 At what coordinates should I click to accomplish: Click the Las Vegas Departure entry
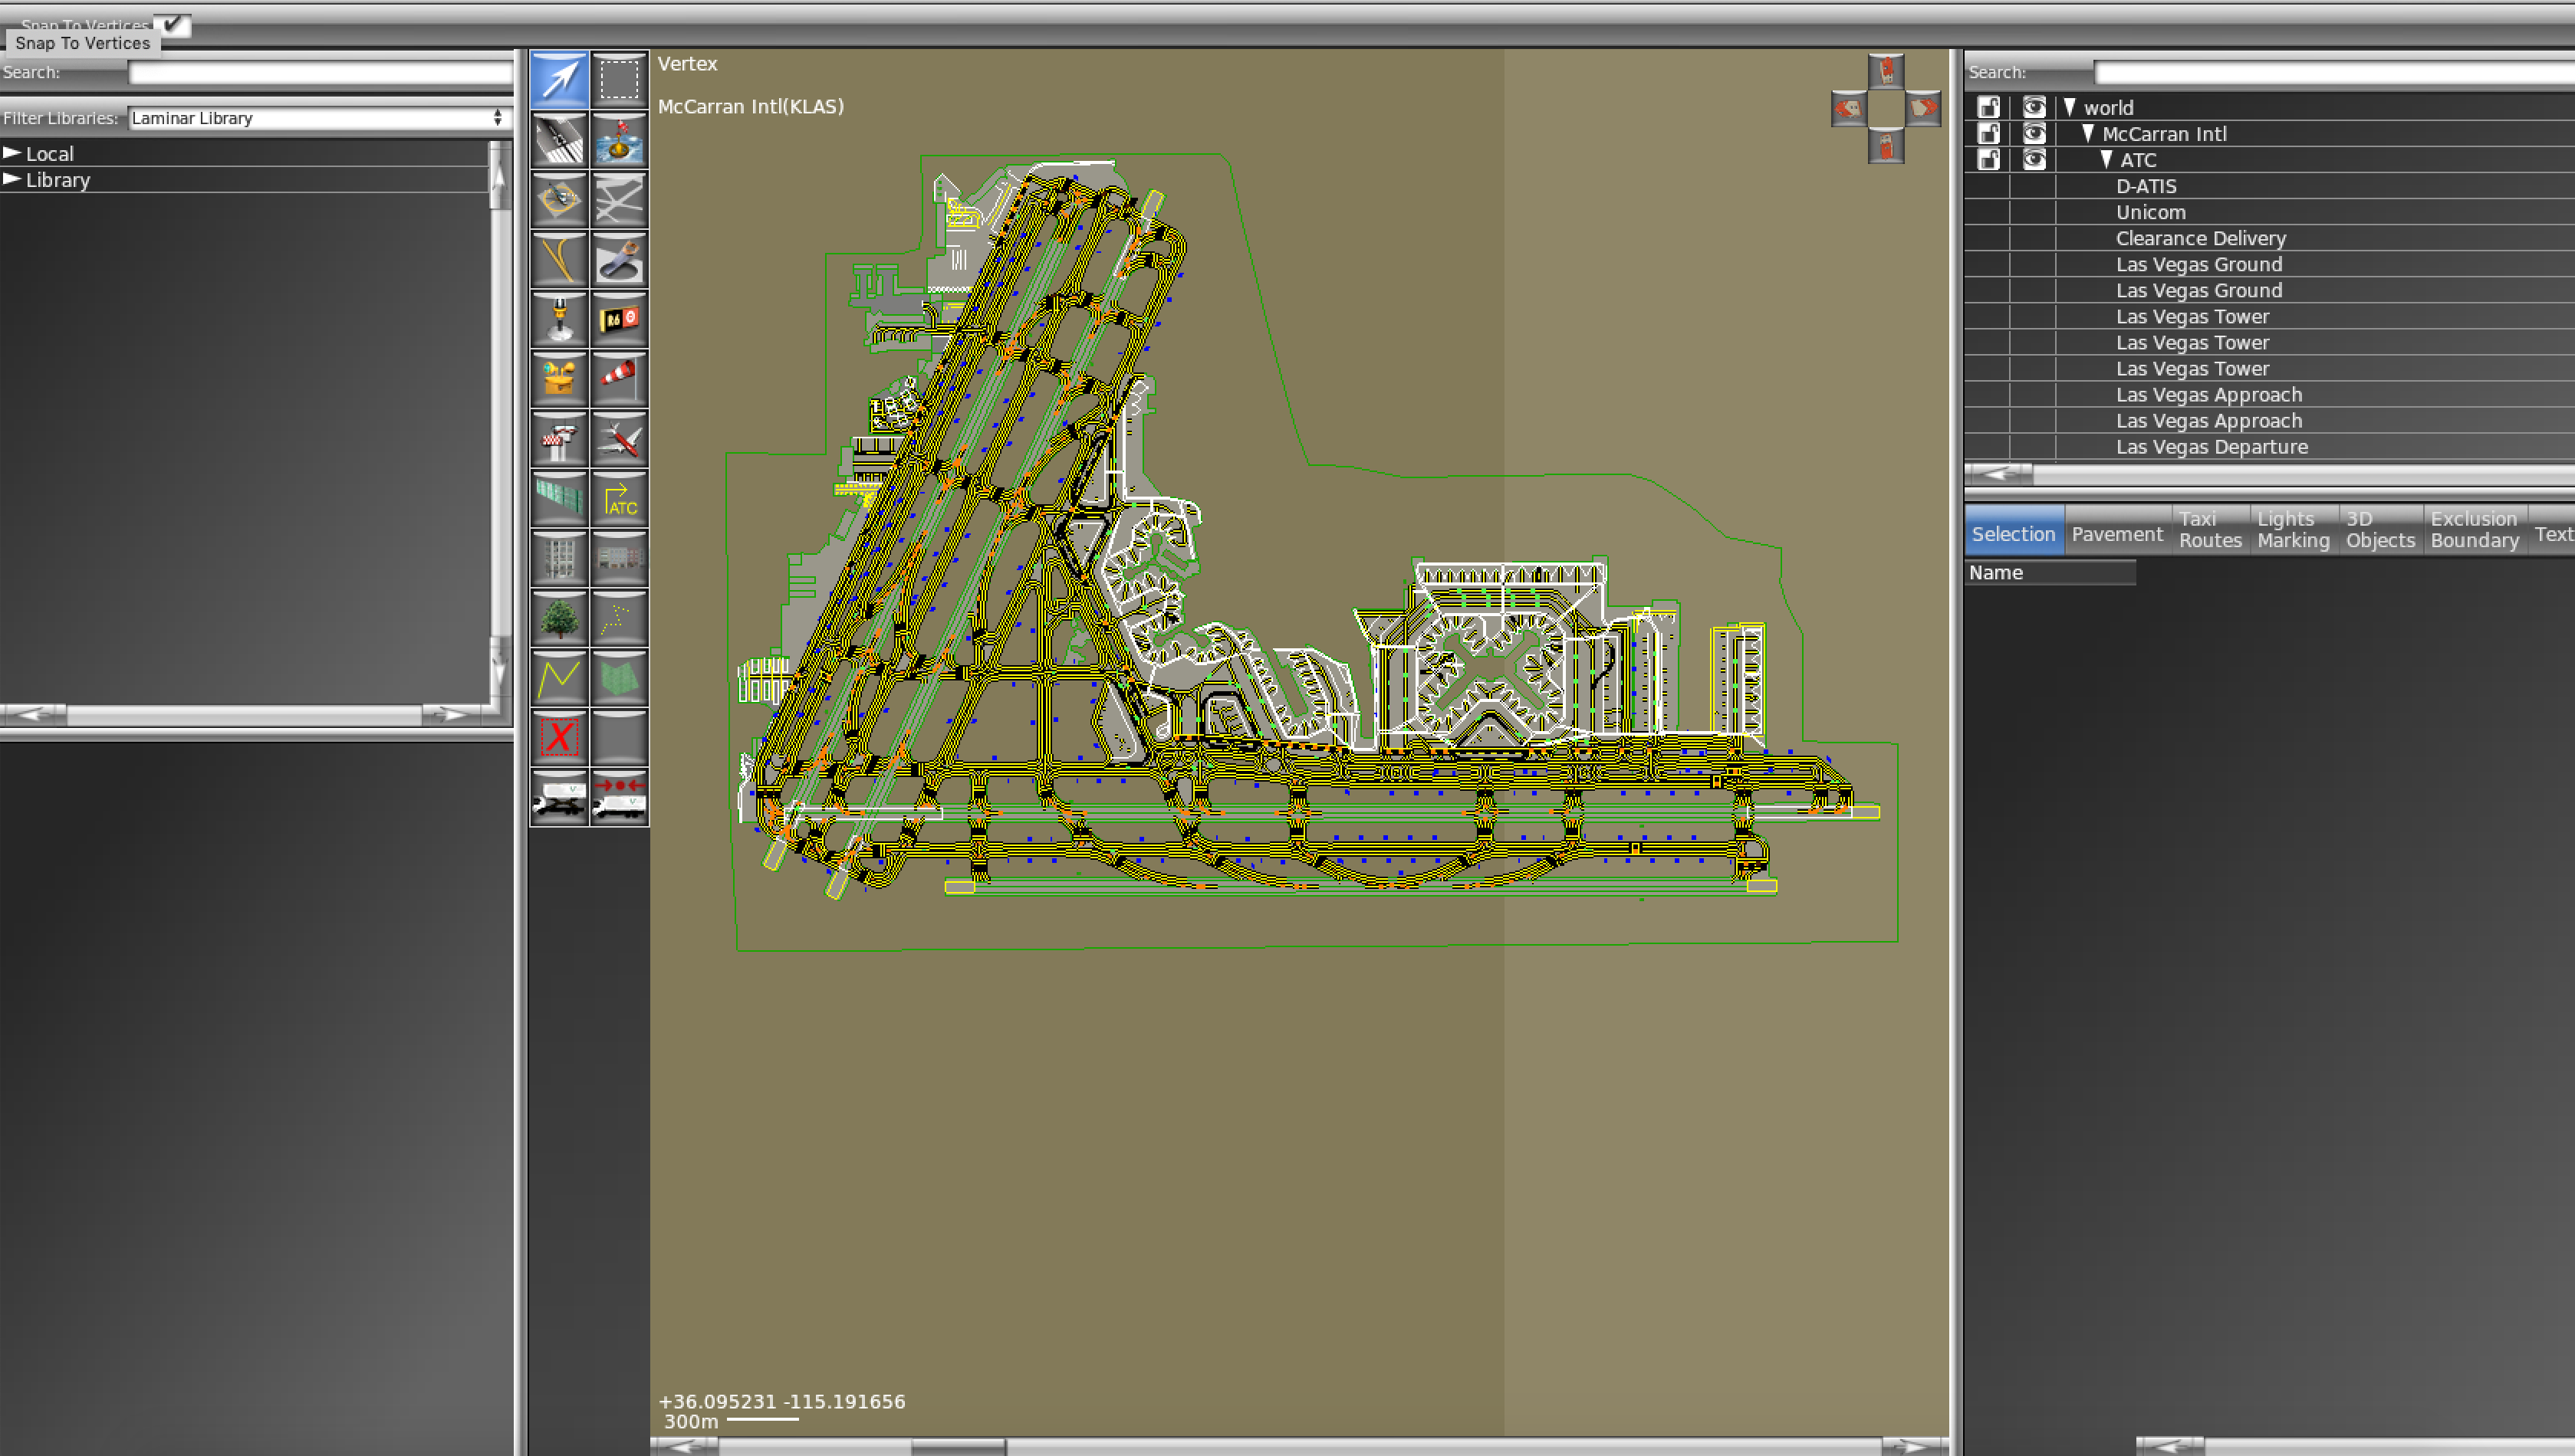[x=2211, y=447]
